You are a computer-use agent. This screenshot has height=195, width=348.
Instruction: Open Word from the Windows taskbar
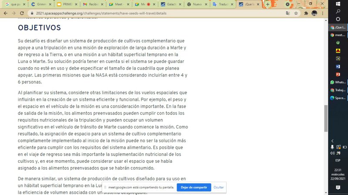(x=338, y=66)
